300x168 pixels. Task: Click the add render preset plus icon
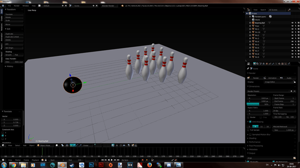click(x=291, y=91)
